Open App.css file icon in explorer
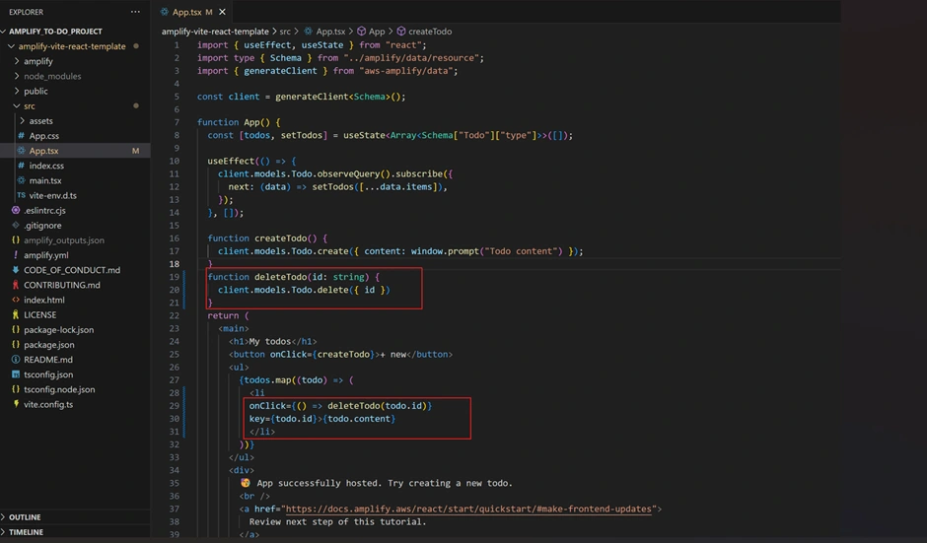The height and width of the screenshot is (543, 927). pyautogui.click(x=22, y=136)
